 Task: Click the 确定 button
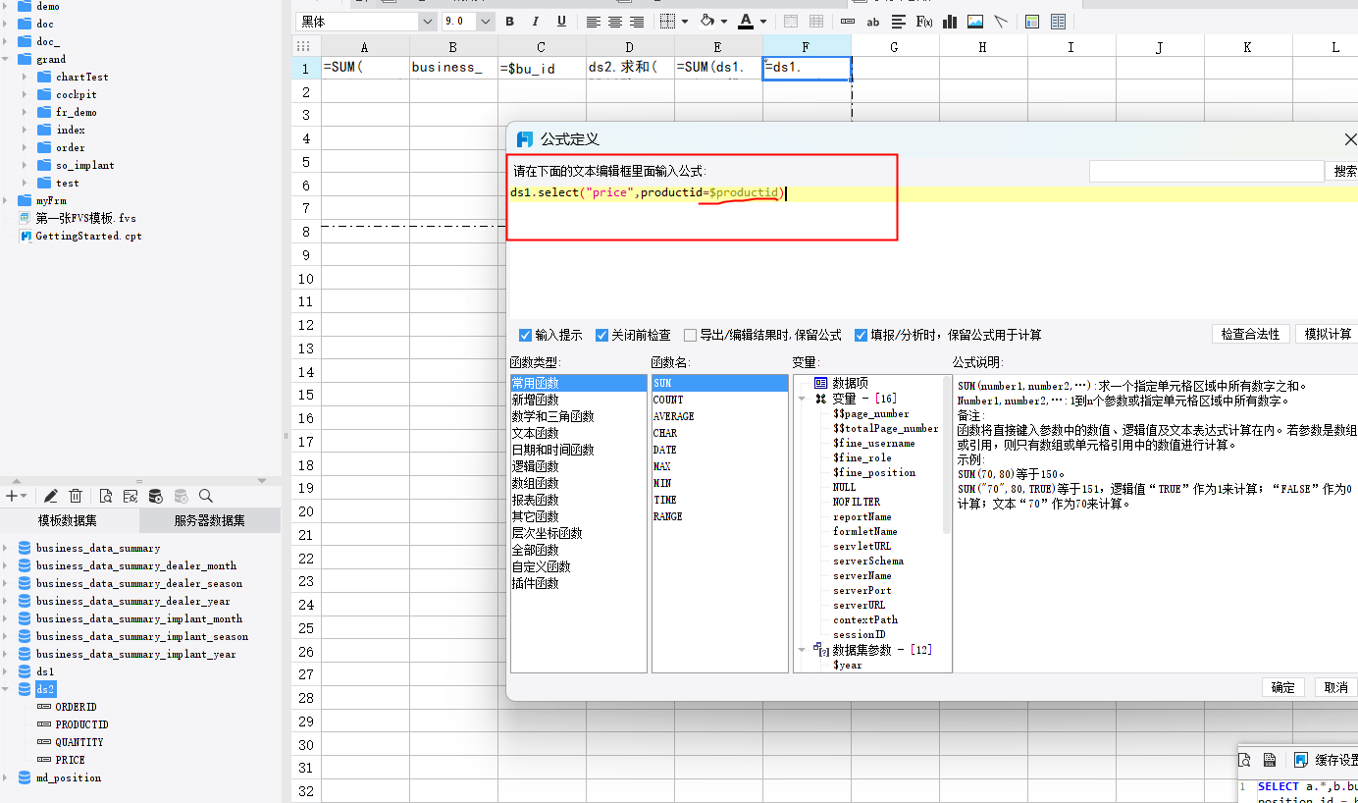pyautogui.click(x=1283, y=687)
